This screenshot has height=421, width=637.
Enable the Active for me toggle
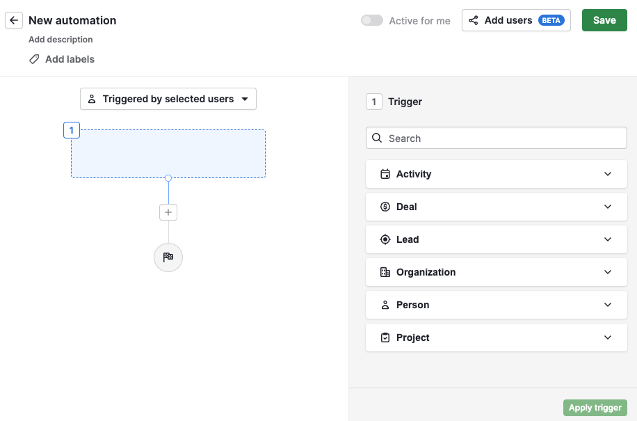click(372, 20)
